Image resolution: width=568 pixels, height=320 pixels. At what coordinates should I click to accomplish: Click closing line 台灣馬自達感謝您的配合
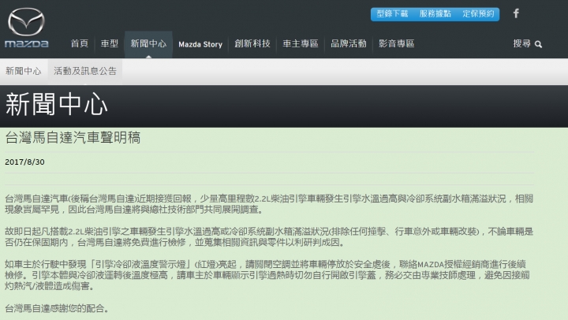tap(57, 308)
